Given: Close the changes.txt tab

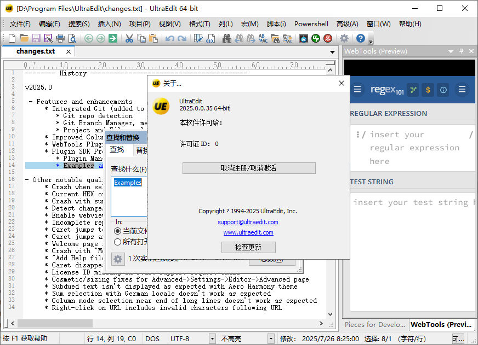Looking at the screenshot, I should (x=69, y=52).
